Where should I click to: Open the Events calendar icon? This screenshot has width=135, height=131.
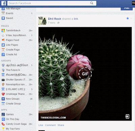pyautogui.click(x=3, y=13)
